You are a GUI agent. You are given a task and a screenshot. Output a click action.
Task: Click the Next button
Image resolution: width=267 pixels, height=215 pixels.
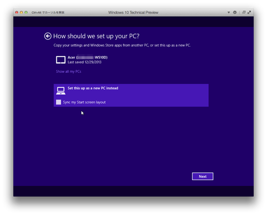[x=202, y=176]
